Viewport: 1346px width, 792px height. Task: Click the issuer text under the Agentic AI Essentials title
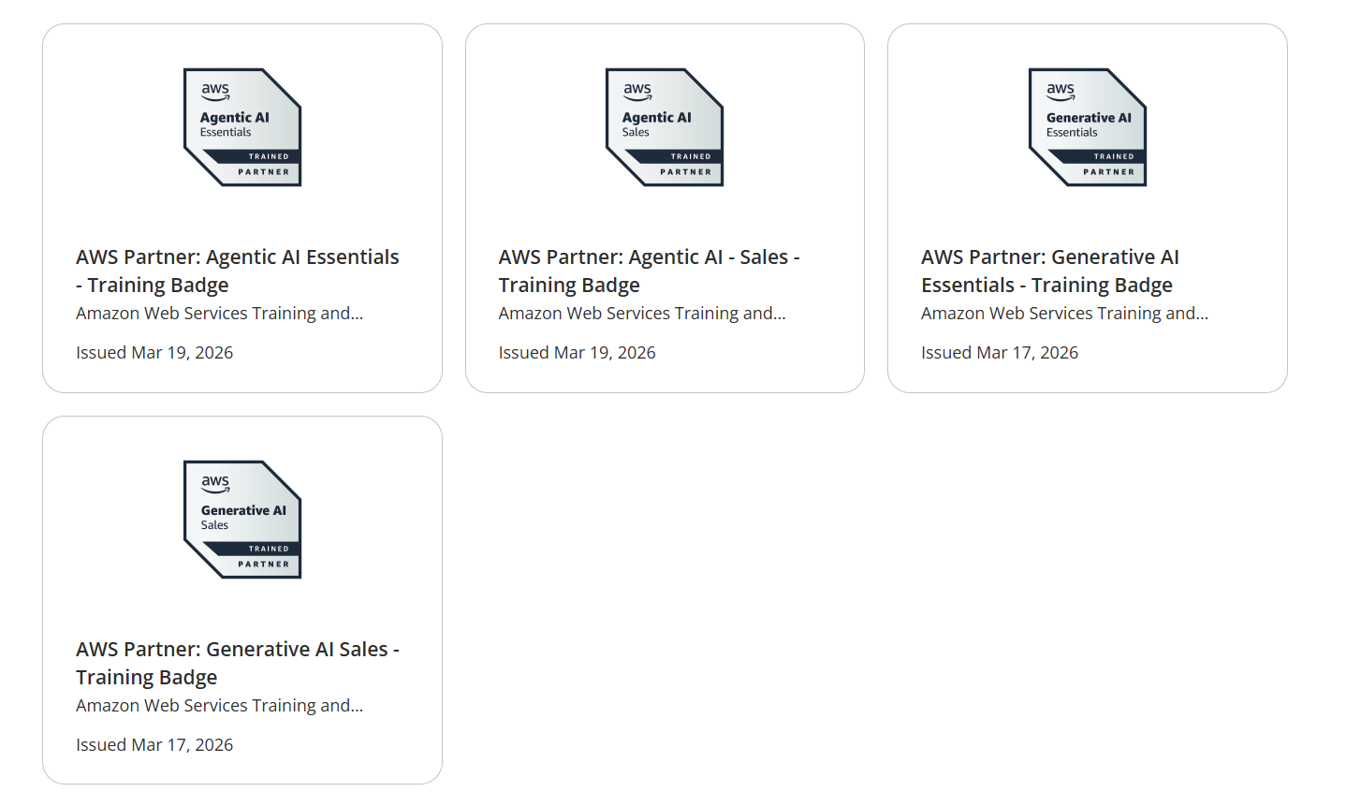219,314
